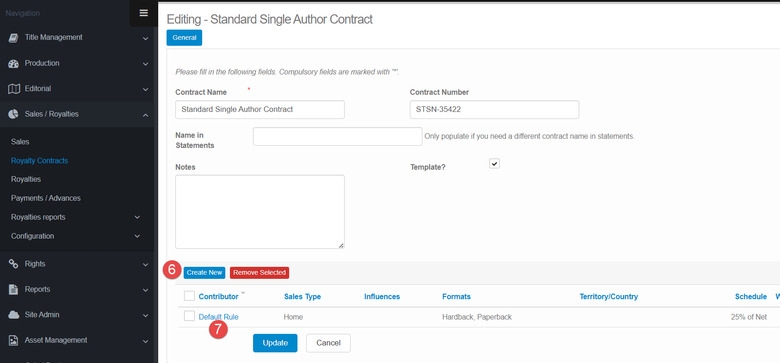Check the Default Rule row checkbox
The height and width of the screenshot is (363, 780).
(189, 316)
